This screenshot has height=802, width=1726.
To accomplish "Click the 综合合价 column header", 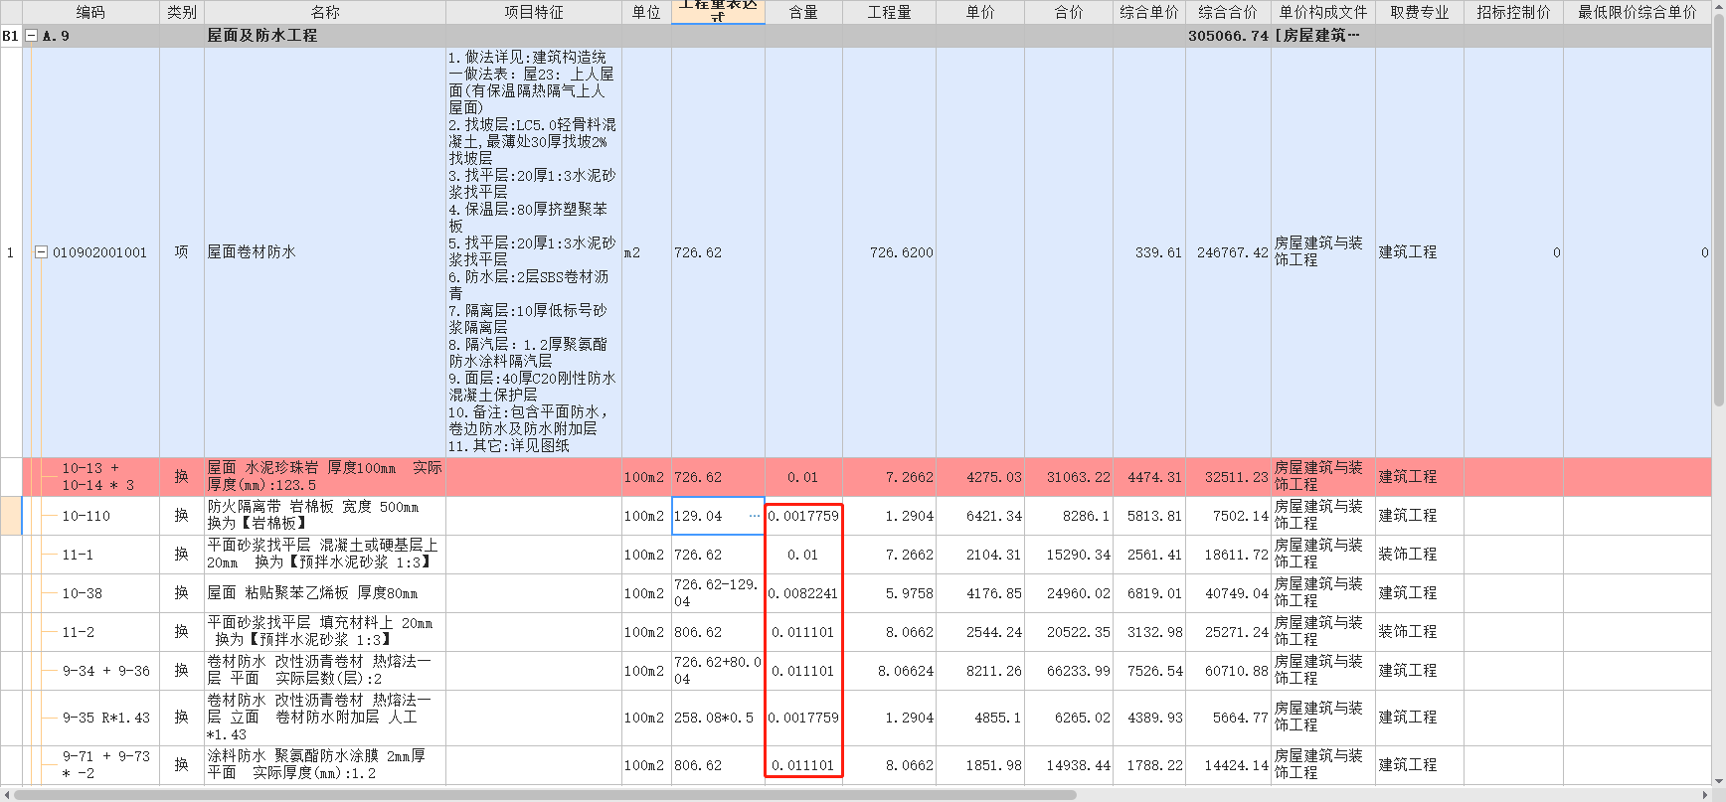I will click(x=1228, y=12).
